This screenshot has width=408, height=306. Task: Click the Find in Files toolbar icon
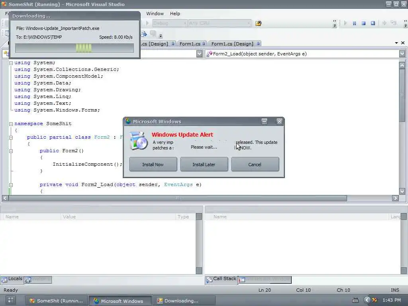258,24
